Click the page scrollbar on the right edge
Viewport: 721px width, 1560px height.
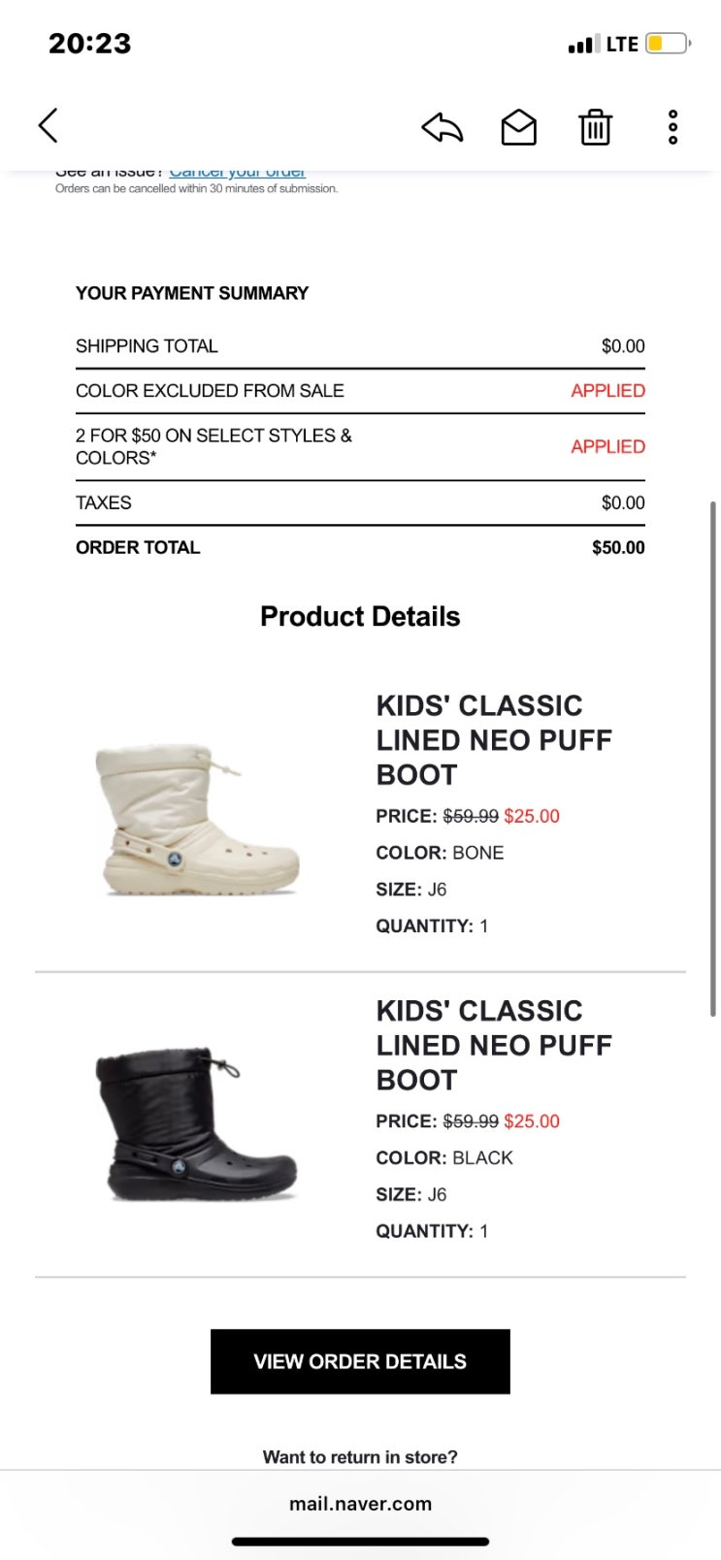(713, 759)
